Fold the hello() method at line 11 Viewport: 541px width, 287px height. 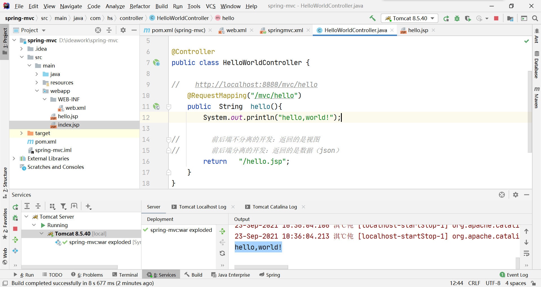click(x=169, y=107)
